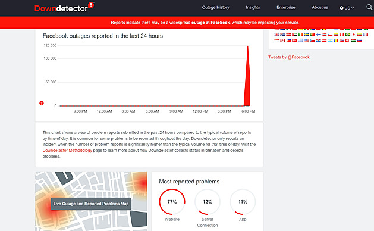Image resolution: width=374 pixels, height=231 pixels.
Task: Click the outage at Facebook banner text
Action: (210, 23)
